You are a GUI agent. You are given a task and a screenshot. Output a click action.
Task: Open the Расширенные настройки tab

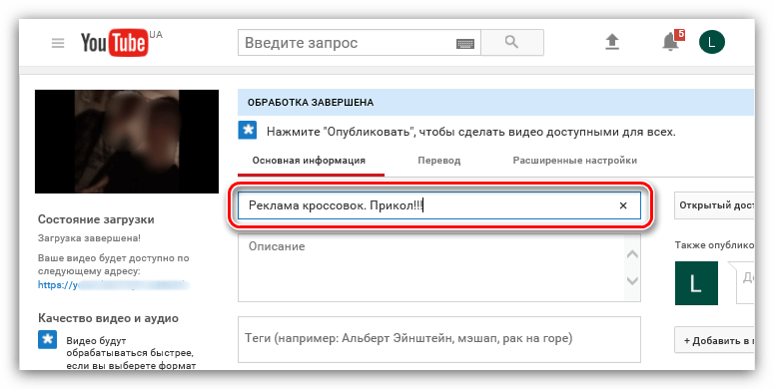574,161
